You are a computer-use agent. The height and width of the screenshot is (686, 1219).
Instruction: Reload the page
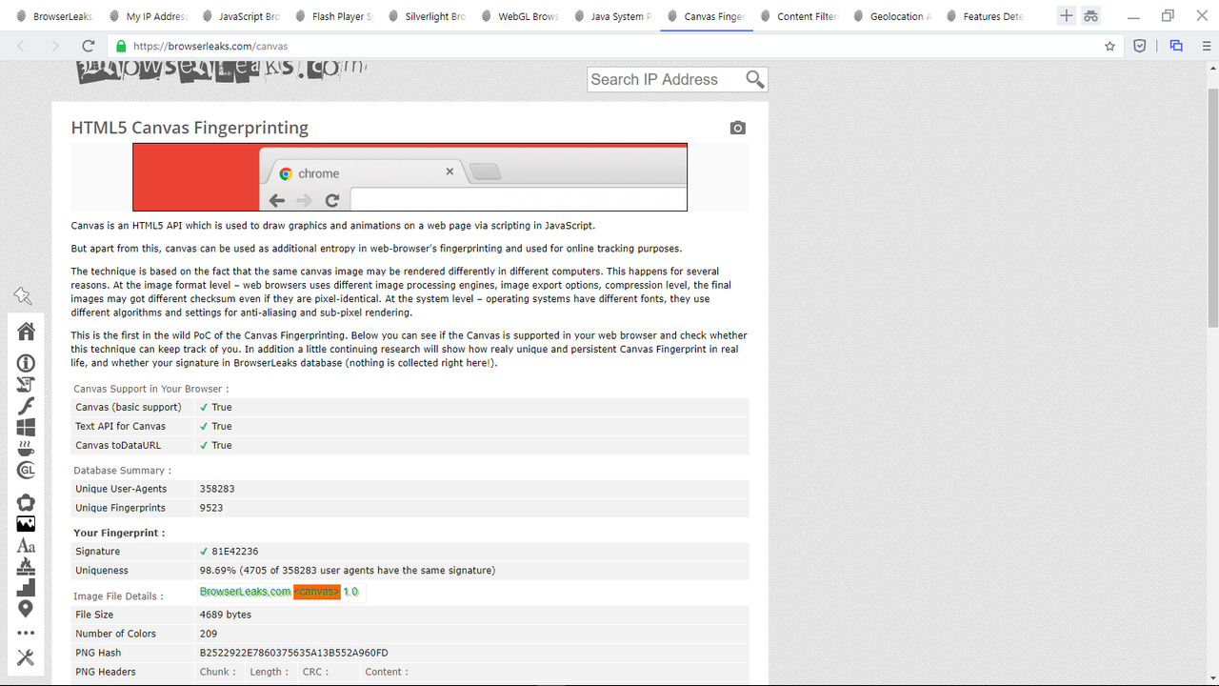point(89,46)
